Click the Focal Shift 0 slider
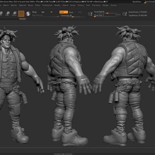 [107, 12]
